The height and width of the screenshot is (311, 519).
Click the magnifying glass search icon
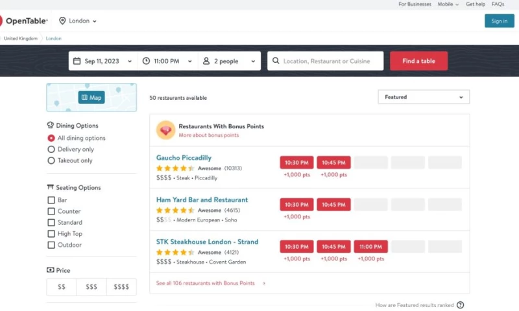click(x=276, y=61)
